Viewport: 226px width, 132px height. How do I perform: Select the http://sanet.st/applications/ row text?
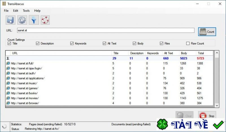(x=28, y=78)
